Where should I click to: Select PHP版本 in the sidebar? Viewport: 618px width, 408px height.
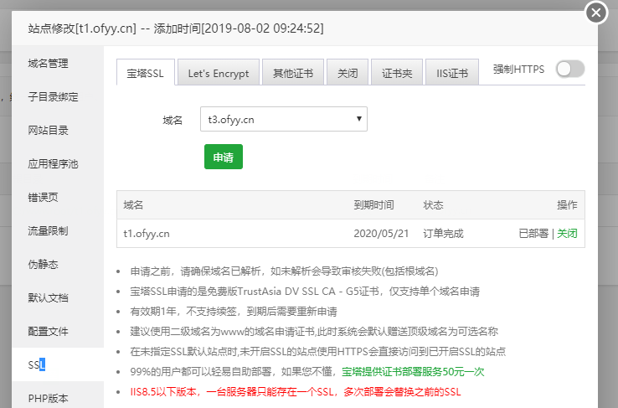coord(48,398)
